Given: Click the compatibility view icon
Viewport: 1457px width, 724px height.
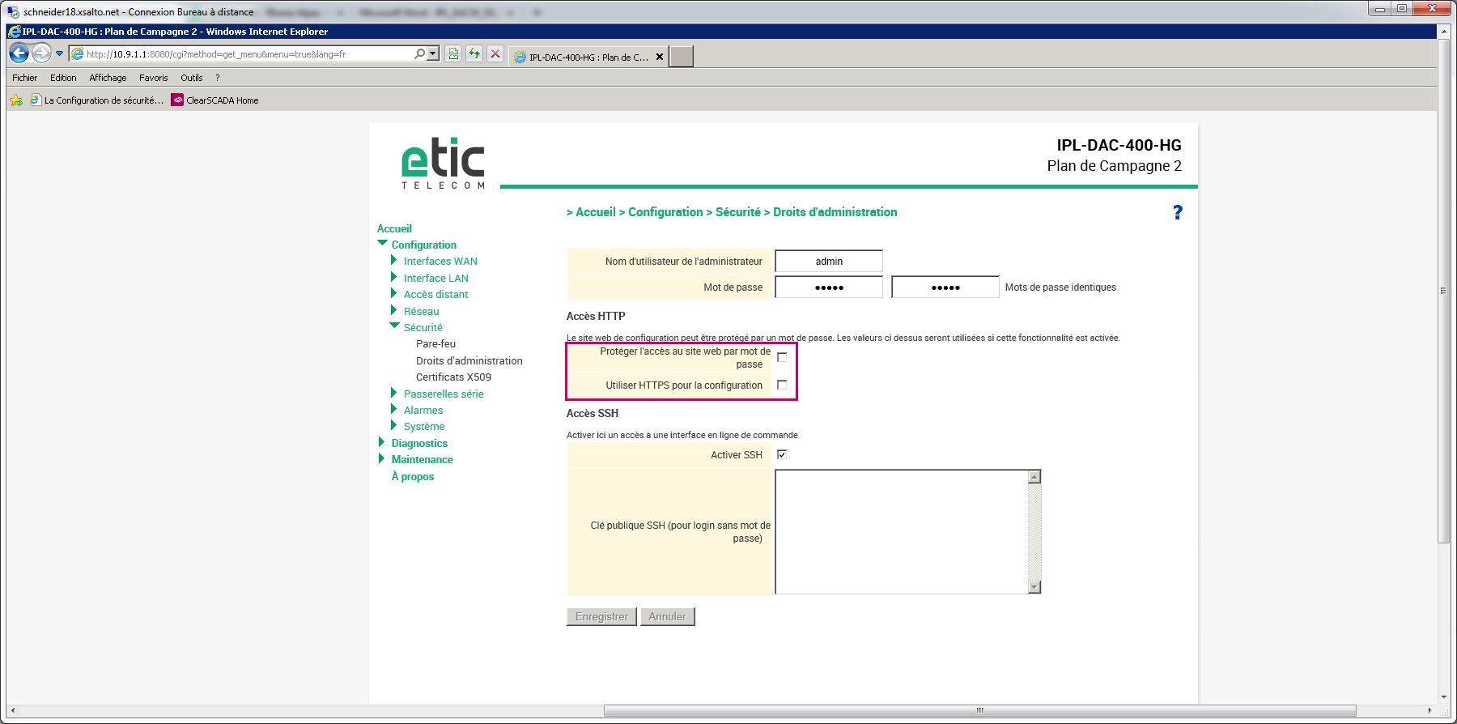Looking at the screenshot, I should [453, 54].
